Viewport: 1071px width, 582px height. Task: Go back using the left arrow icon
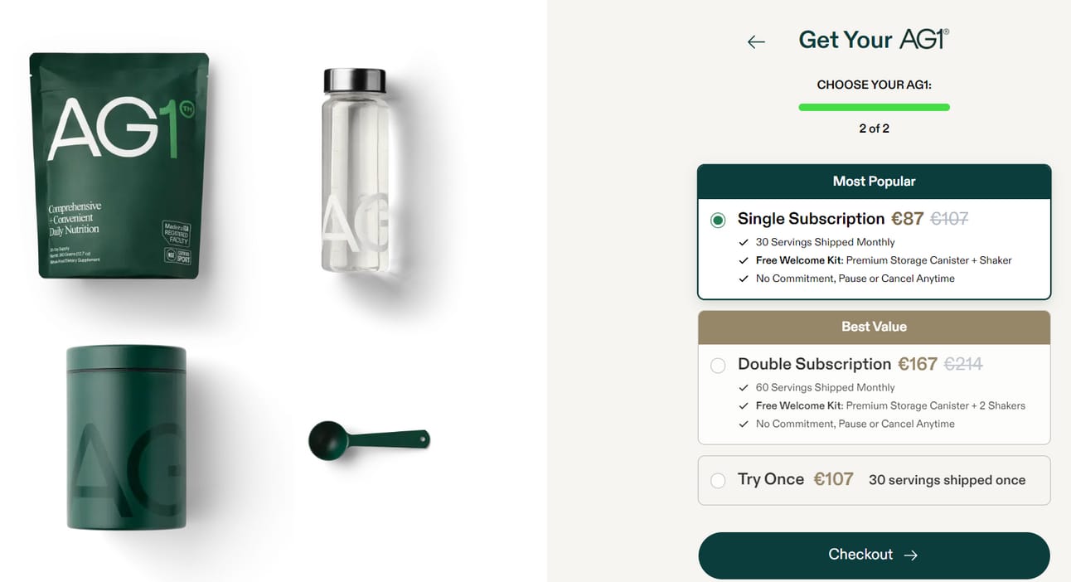(x=756, y=41)
